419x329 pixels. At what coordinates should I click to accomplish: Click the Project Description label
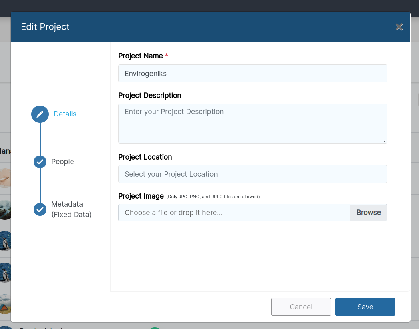pos(150,96)
